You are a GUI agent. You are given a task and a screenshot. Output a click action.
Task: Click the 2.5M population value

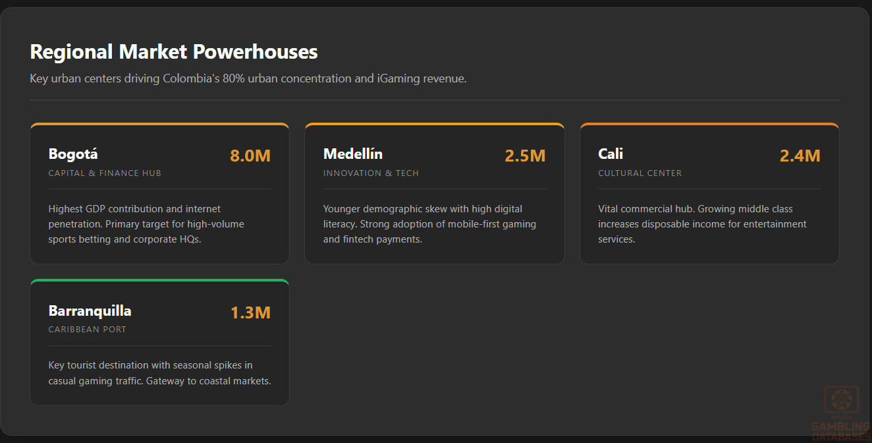pos(525,156)
